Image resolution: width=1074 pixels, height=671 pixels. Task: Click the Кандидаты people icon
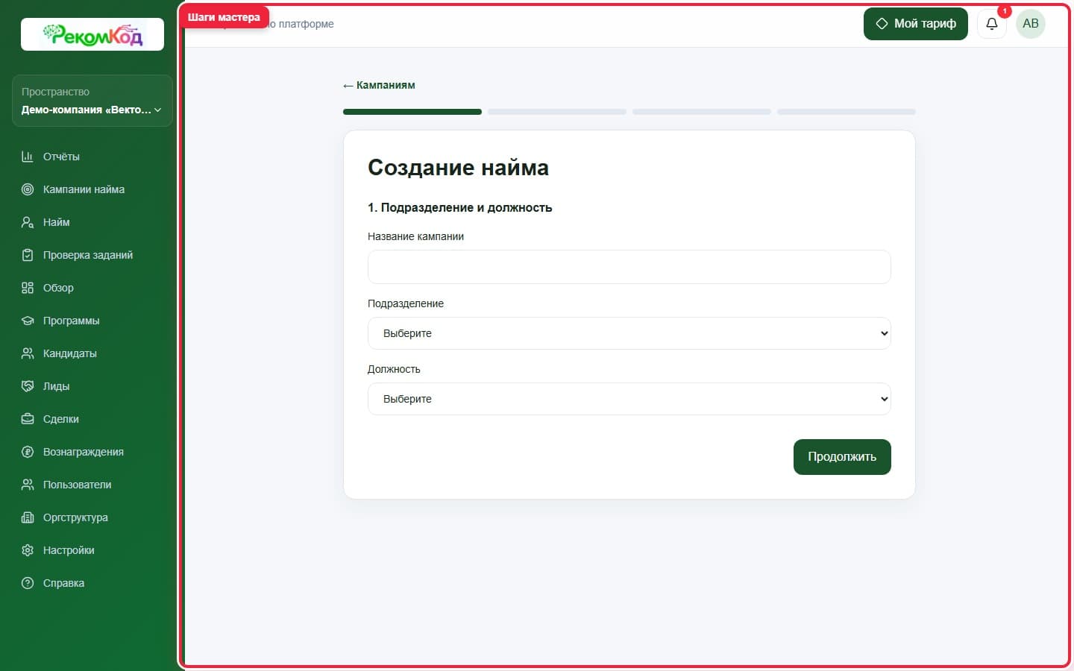(28, 353)
